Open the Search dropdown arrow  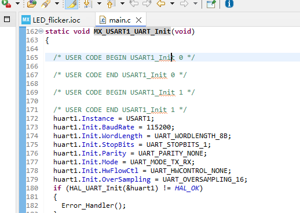pyautogui.click(x=57, y=3)
